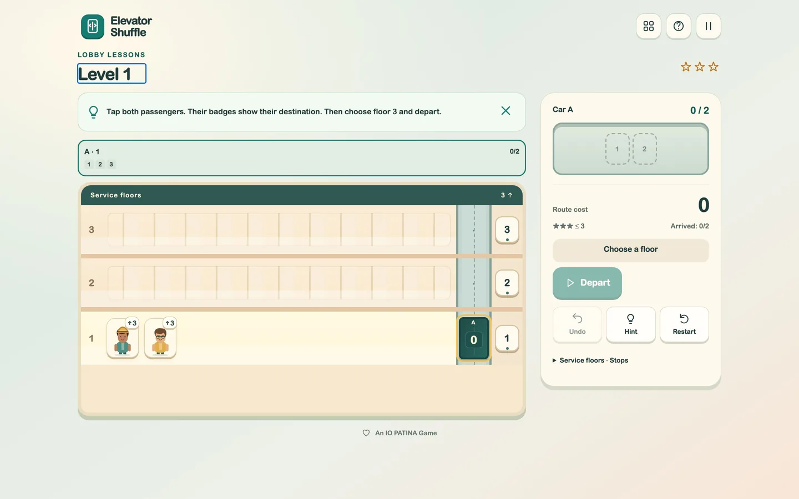799x499 pixels.
Task: Click the Service floors header label
Action: point(116,195)
